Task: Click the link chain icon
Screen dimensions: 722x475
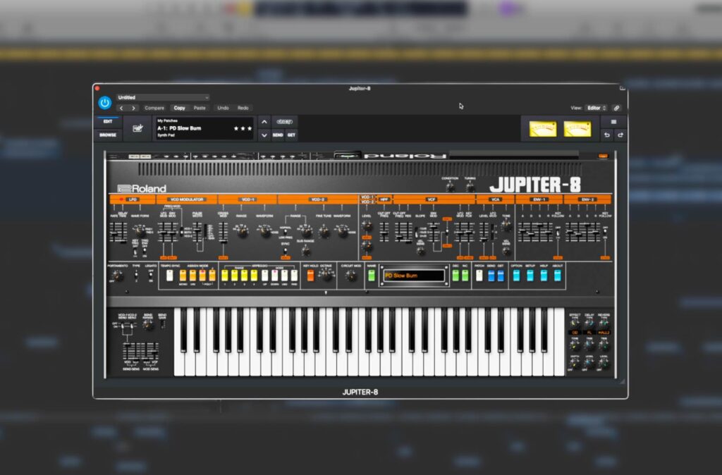Action: point(616,108)
